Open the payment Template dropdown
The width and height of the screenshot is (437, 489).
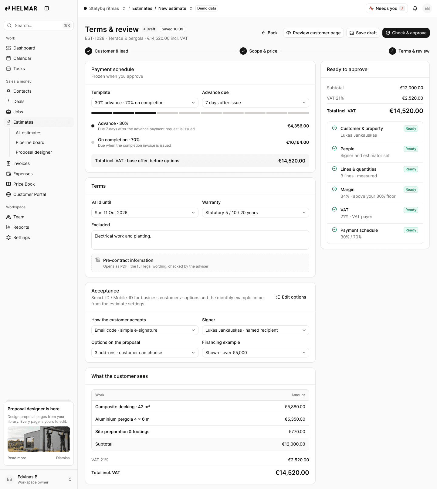point(145,103)
